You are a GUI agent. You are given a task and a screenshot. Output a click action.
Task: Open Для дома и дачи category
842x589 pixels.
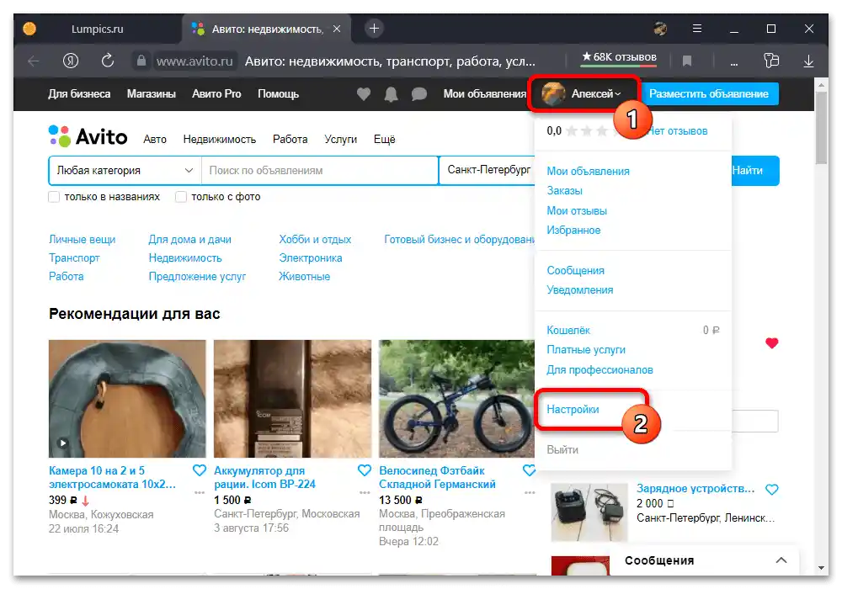(190, 240)
